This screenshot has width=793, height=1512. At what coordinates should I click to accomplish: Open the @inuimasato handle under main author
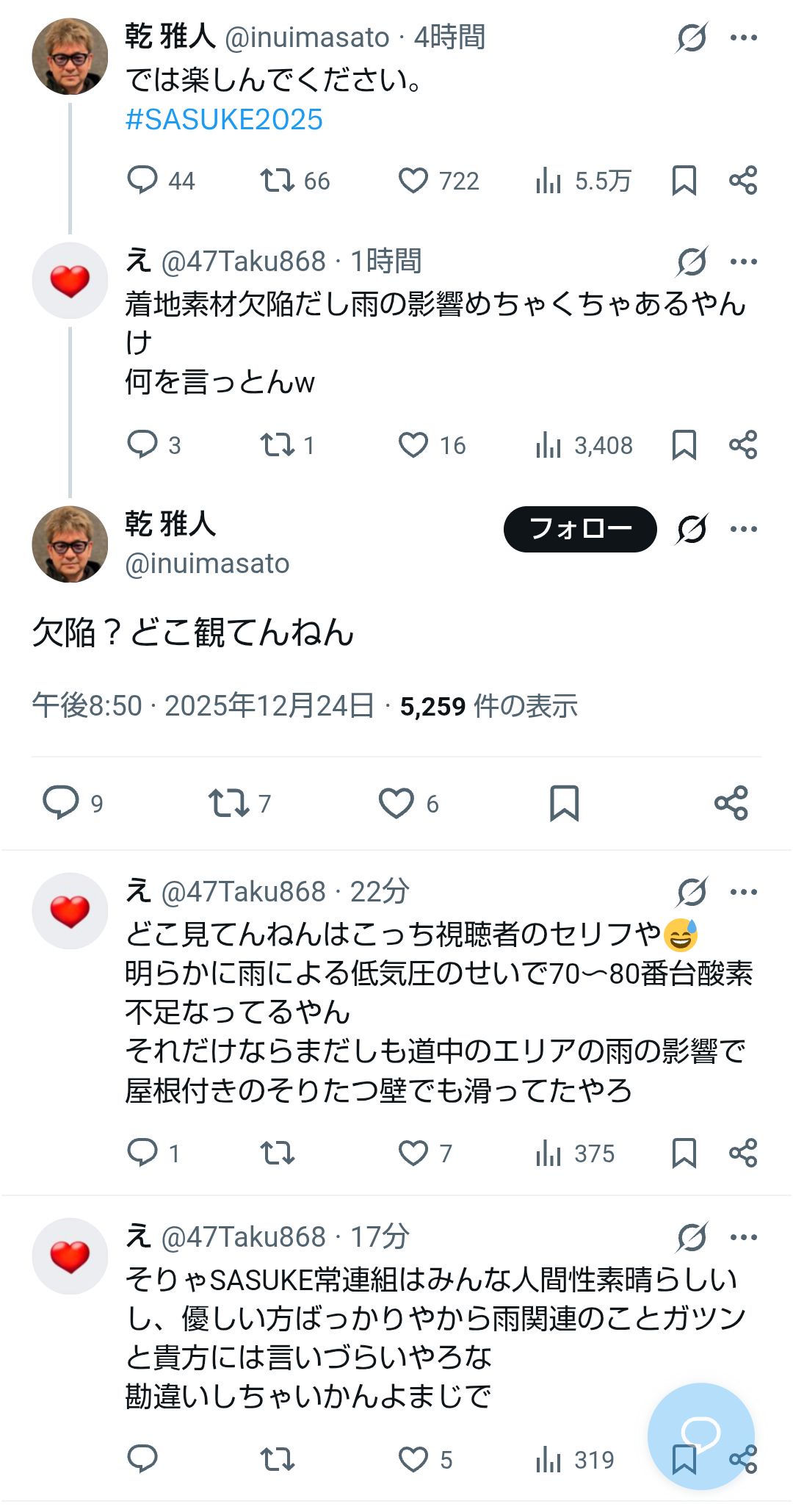coord(207,564)
